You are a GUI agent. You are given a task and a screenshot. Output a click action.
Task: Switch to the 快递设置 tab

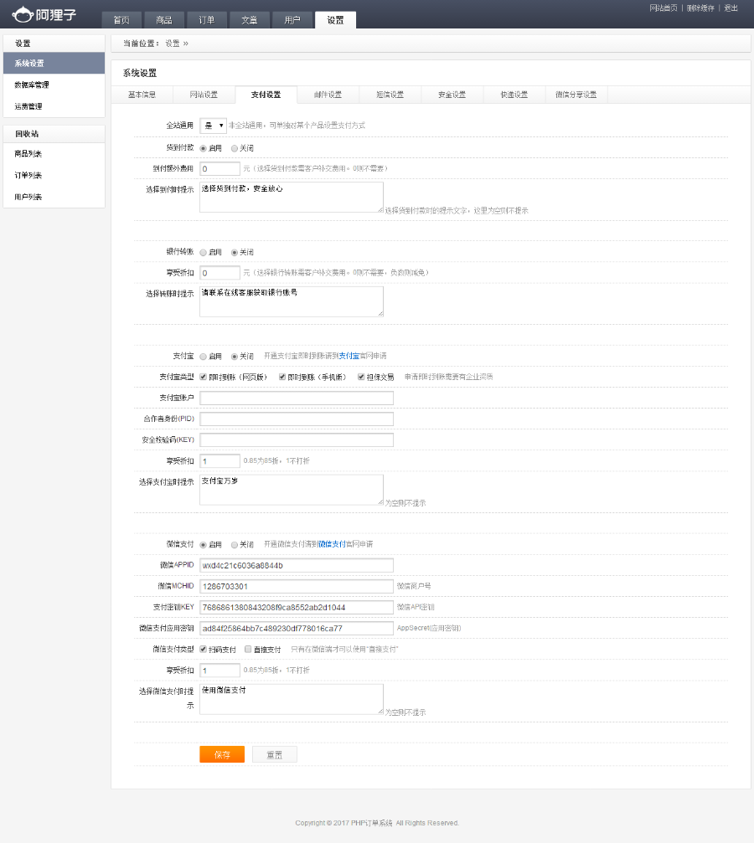click(514, 95)
